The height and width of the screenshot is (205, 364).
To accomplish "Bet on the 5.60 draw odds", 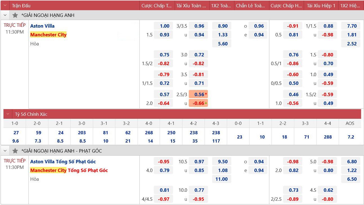I will (223, 44).
